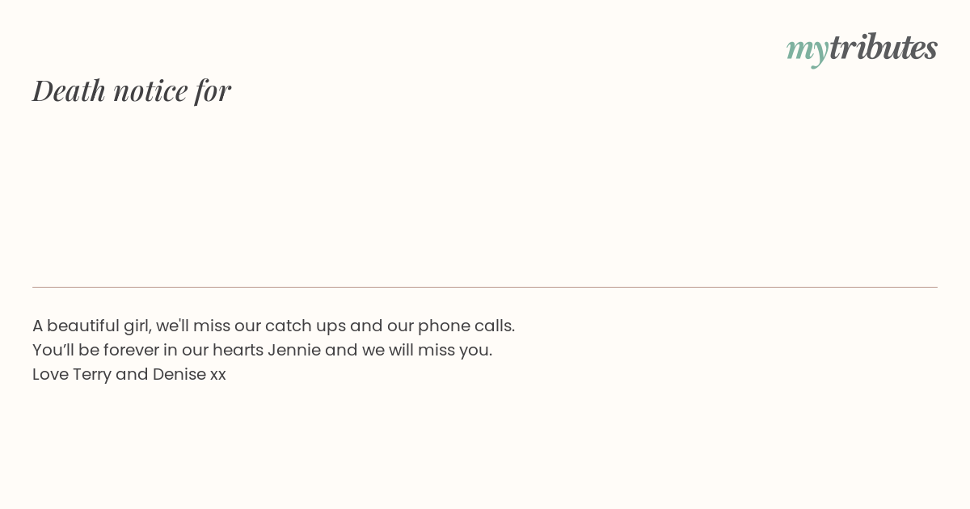Click the words "phone calls" in the message

point(466,326)
